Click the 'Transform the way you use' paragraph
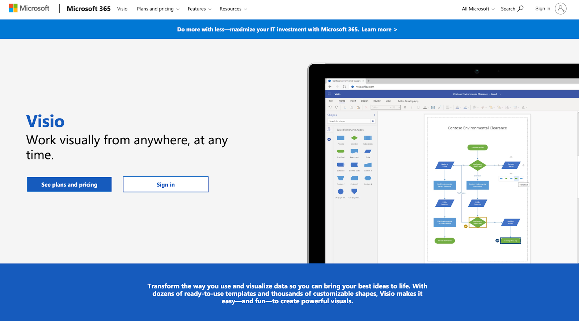579x321 pixels. (287, 294)
